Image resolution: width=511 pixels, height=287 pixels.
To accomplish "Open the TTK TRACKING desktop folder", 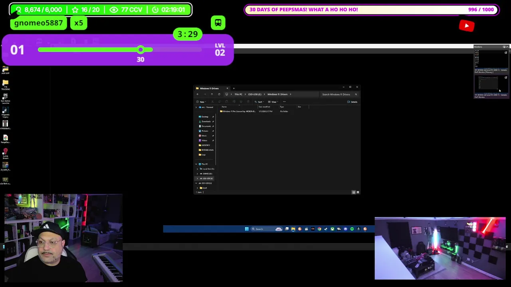I will (6, 85).
